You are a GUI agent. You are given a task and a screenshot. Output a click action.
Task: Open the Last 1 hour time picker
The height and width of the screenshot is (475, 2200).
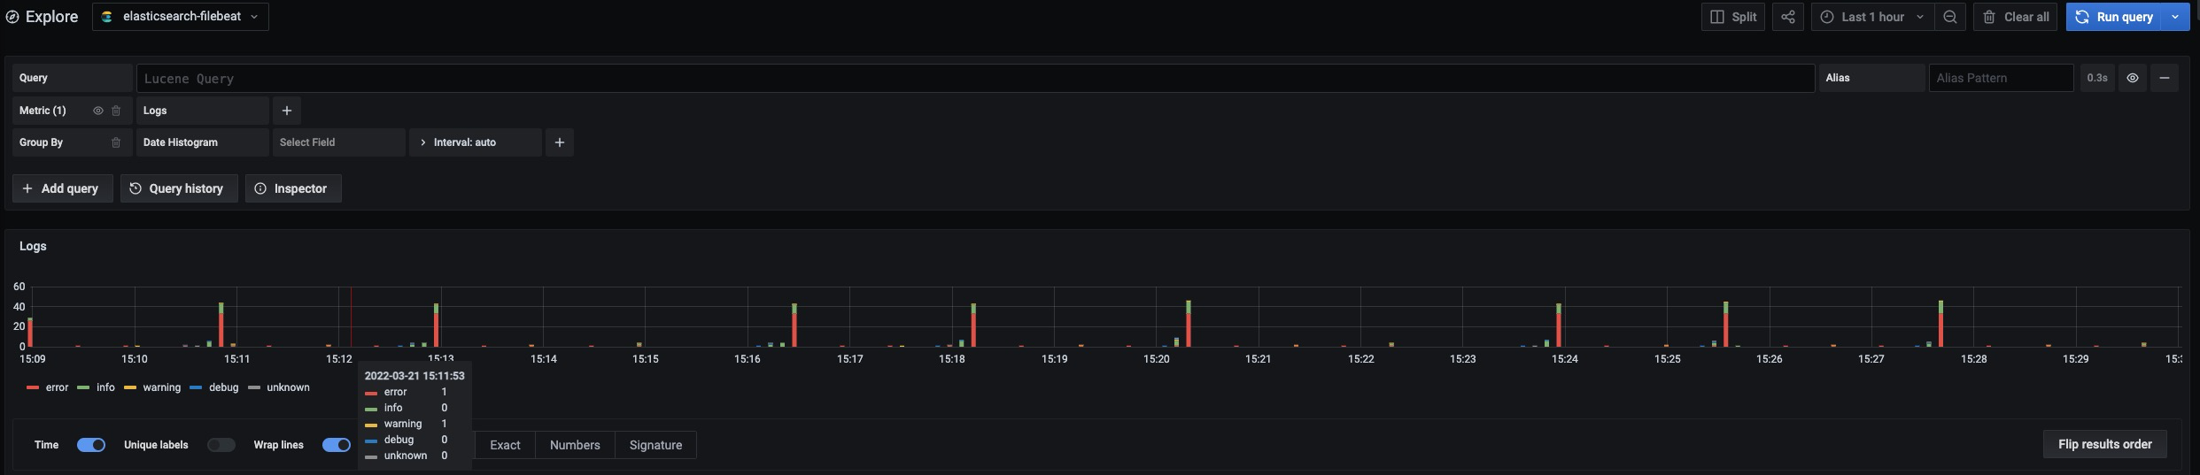coord(1871,17)
